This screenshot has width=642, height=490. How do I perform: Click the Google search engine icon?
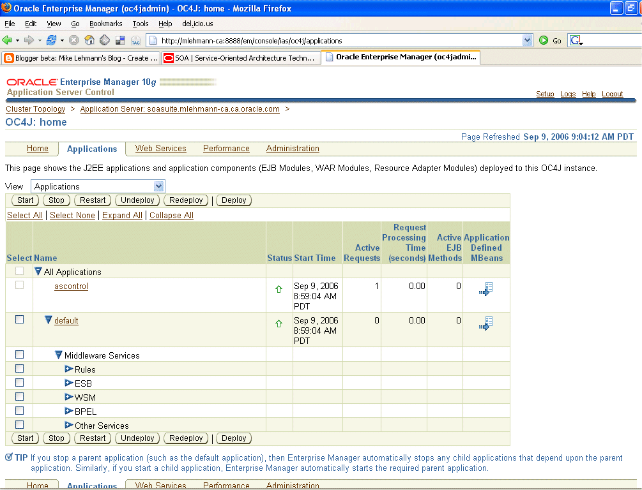[576, 40]
